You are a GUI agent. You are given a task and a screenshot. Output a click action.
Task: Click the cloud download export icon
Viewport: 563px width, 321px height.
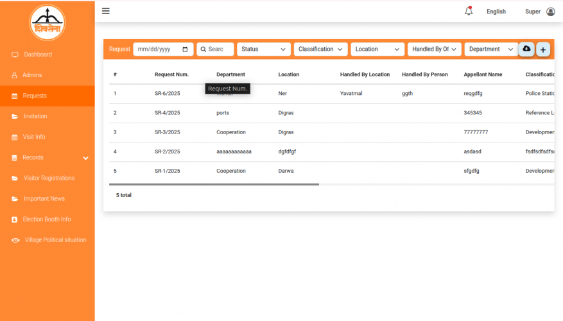click(x=526, y=49)
